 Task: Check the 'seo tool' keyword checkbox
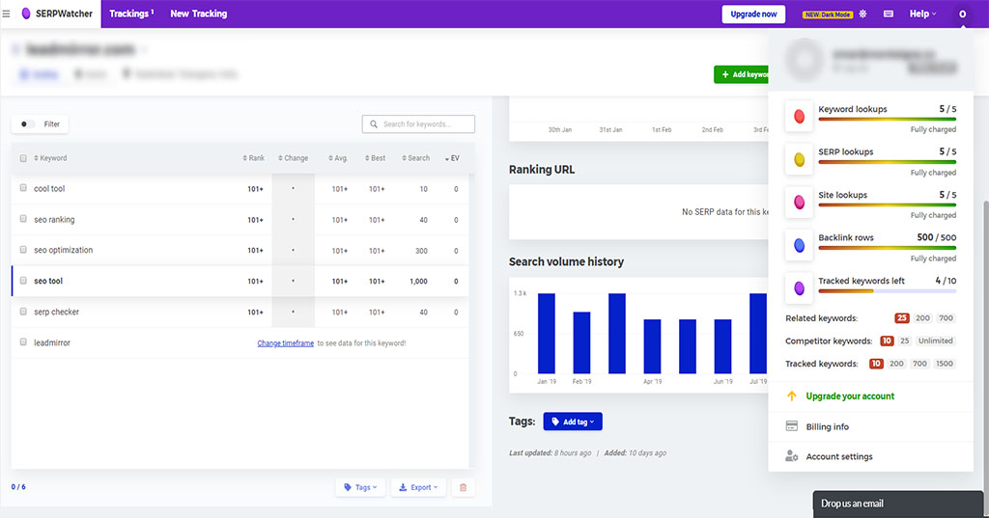pyautogui.click(x=23, y=281)
